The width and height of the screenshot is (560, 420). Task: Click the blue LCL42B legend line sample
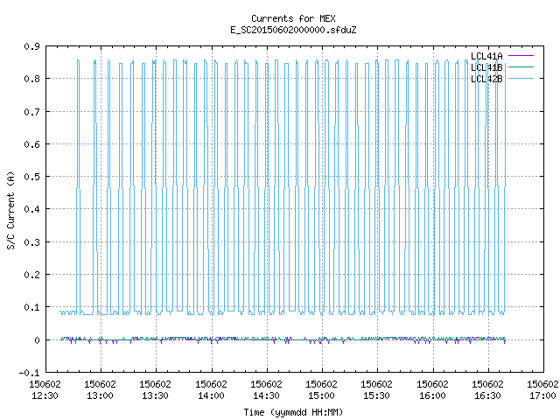point(521,78)
